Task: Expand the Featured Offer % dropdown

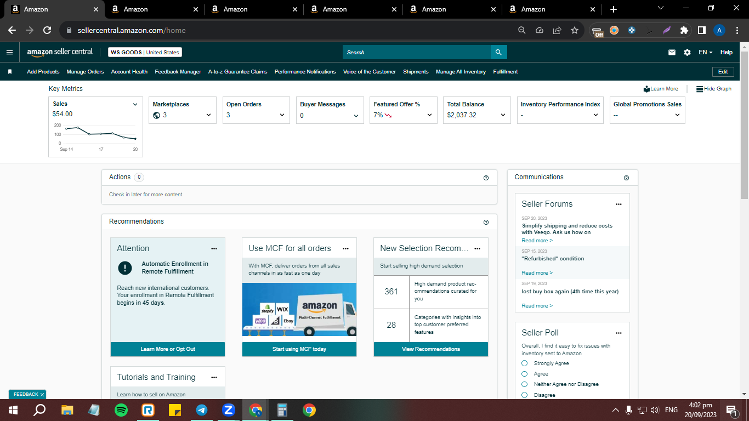Action: [429, 115]
